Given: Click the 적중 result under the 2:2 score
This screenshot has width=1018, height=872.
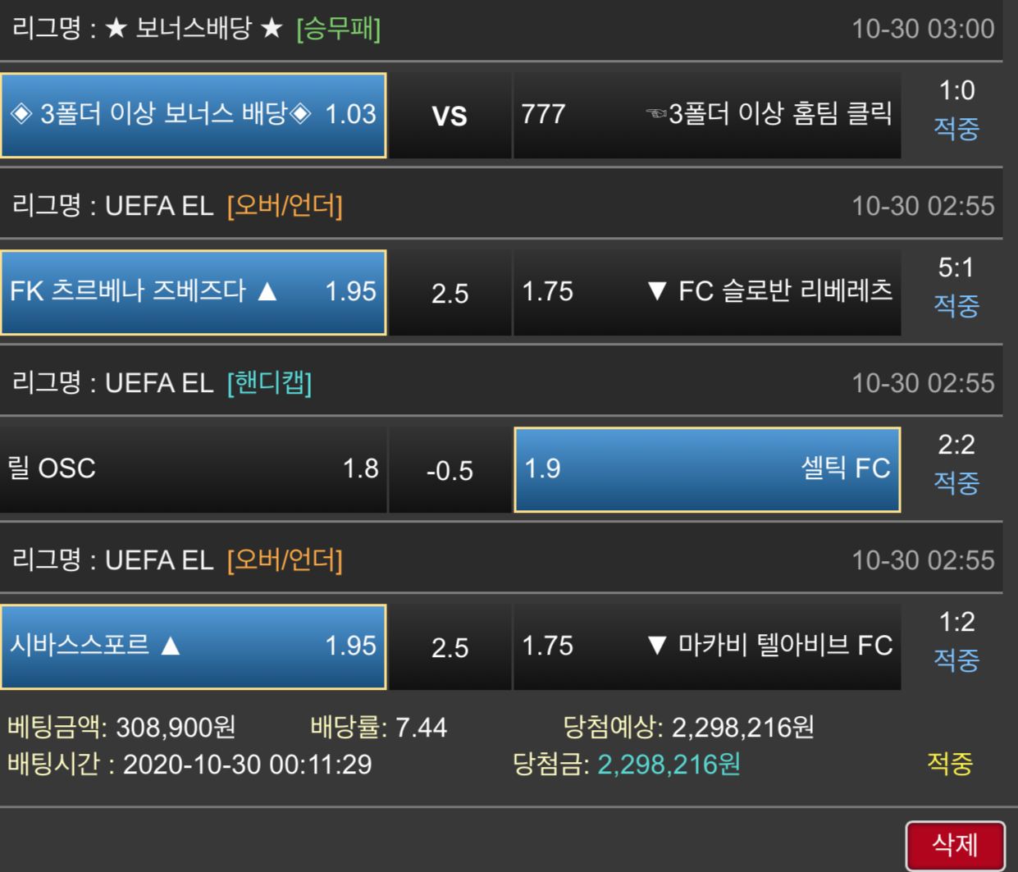Looking at the screenshot, I should (x=956, y=482).
